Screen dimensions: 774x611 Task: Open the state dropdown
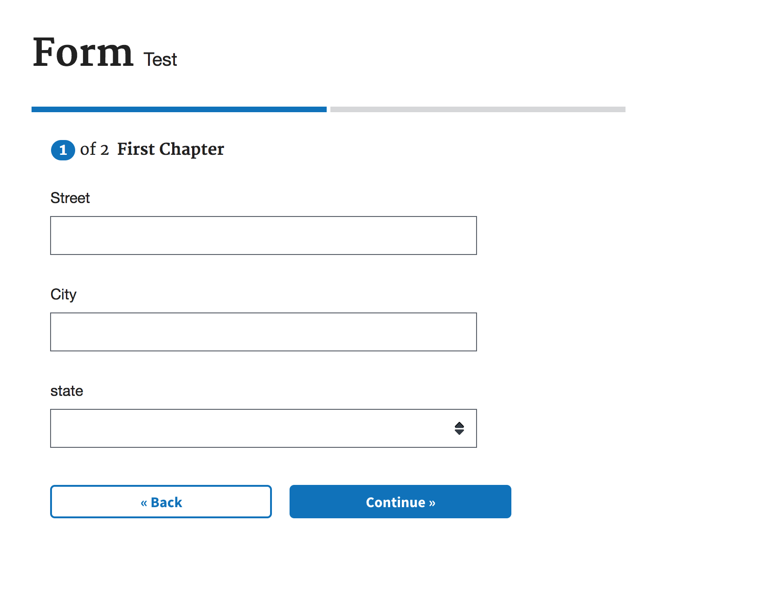click(x=263, y=428)
